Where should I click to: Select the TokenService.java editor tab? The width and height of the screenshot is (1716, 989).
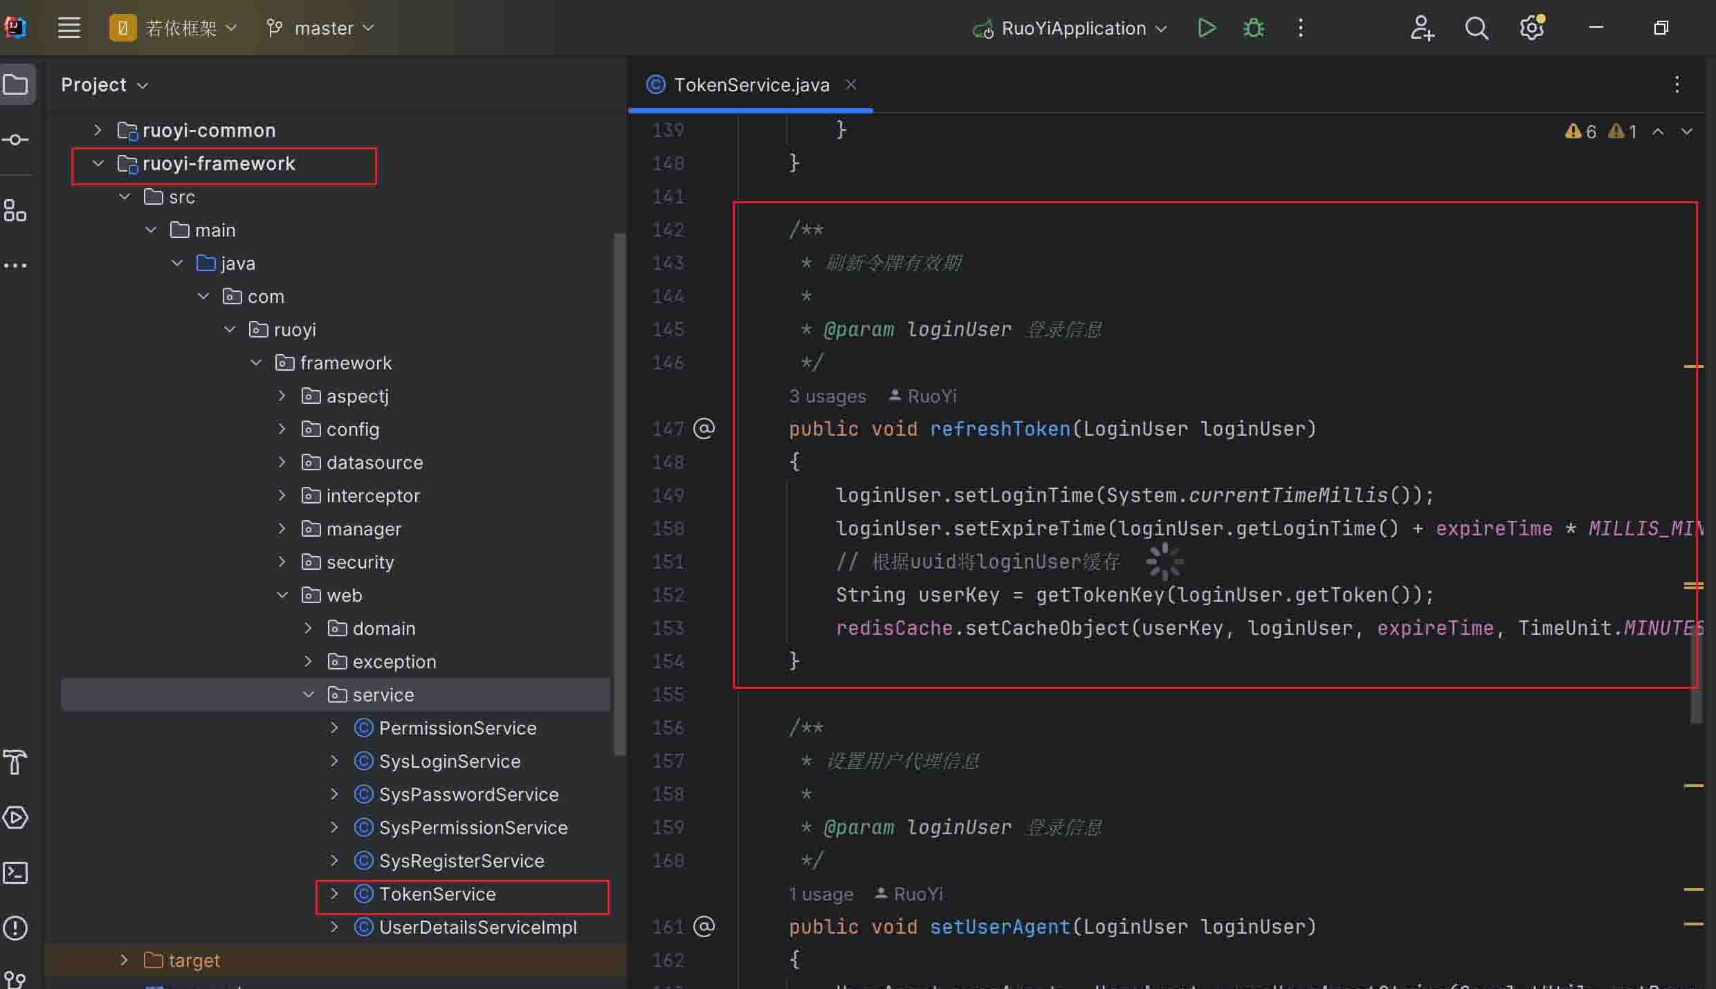[x=751, y=85]
